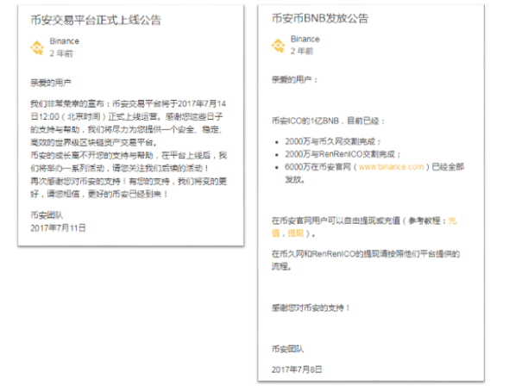
Task: Click the Binance author name in the right card
Action: tap(305, 40)
